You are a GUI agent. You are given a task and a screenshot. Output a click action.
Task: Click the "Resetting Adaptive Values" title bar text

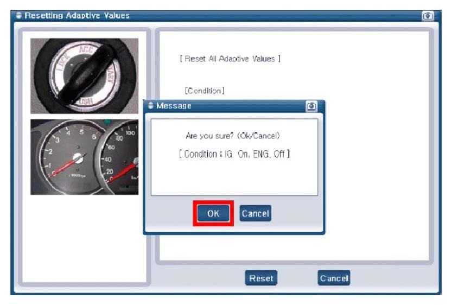[76, 16]
